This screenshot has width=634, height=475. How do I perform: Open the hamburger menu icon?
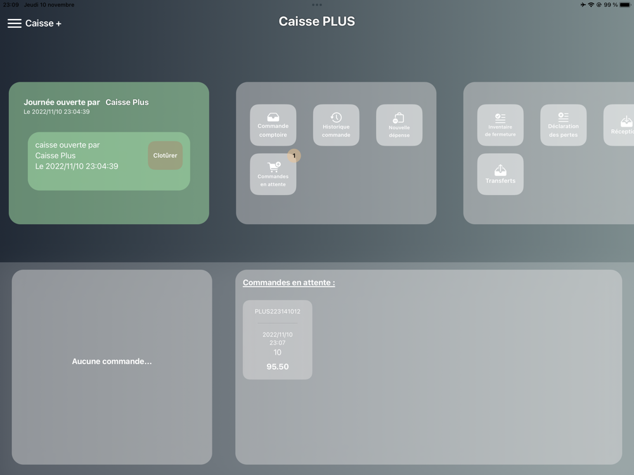14,23
